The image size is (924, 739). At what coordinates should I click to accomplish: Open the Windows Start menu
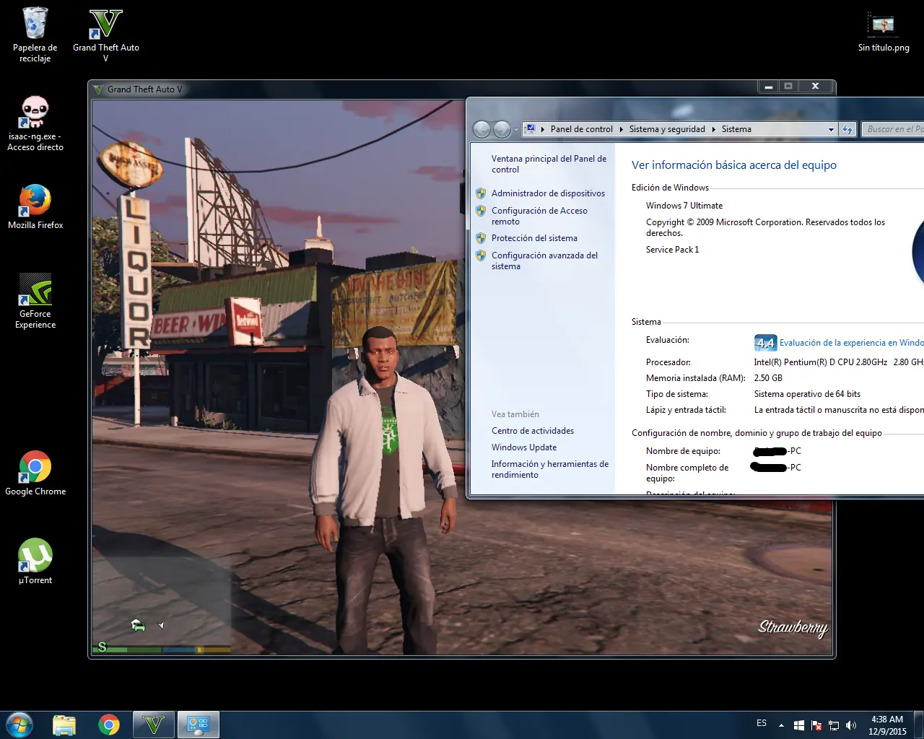[19, 725]
